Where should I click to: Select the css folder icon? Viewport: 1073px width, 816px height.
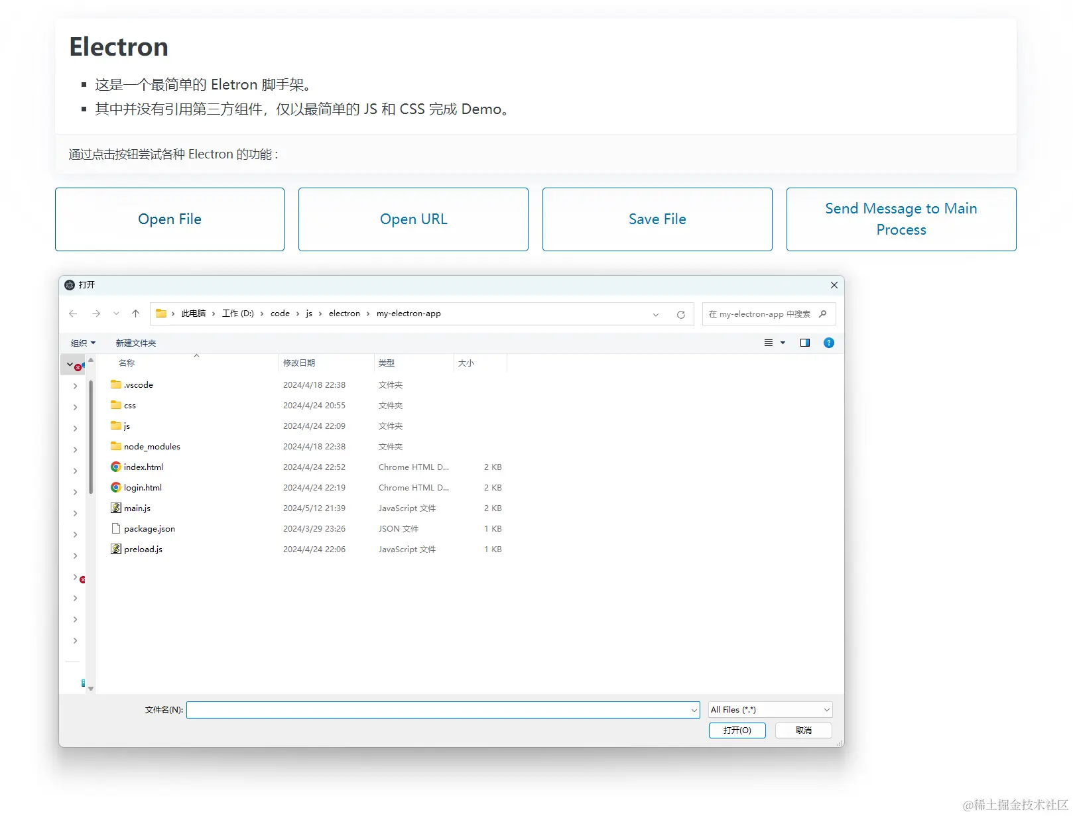[x=116, y=405]
